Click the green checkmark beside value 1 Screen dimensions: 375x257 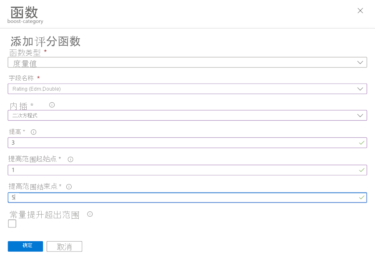coord(361,170)
